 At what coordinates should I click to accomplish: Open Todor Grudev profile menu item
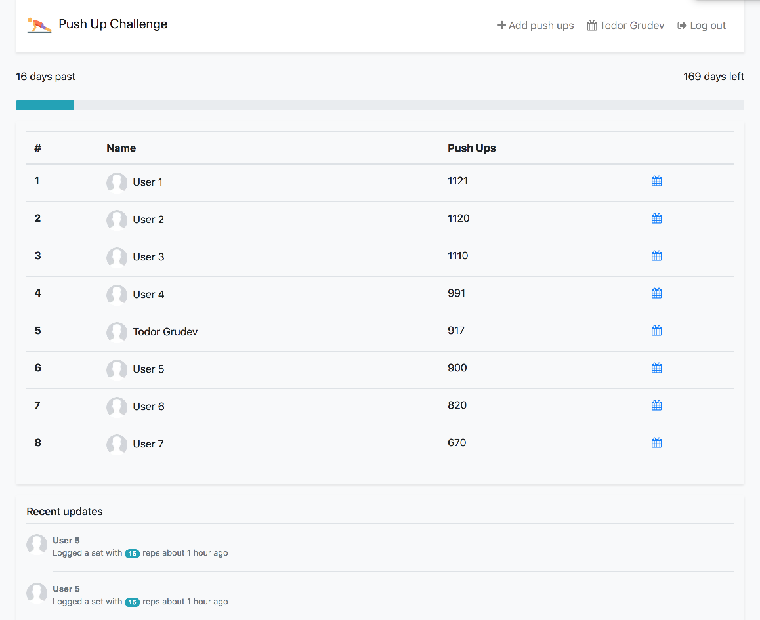pos(625,26)
